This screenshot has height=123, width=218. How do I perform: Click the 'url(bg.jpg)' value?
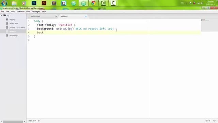coord(65,29)
